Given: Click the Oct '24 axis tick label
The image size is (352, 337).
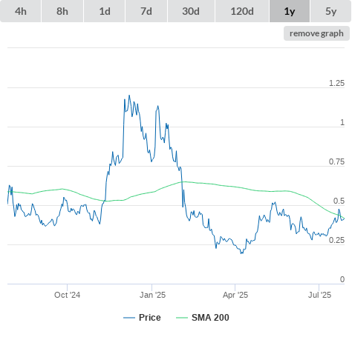Looking at the screenshot, I should (67, 295).
